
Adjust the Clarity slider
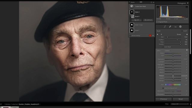coord(173,78)
